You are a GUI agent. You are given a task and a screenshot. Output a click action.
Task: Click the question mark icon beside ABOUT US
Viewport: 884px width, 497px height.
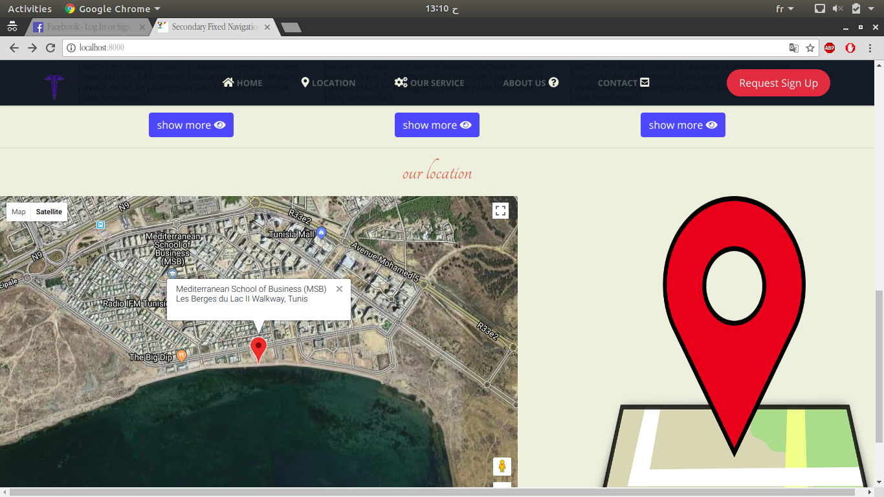tap(553, 82)
